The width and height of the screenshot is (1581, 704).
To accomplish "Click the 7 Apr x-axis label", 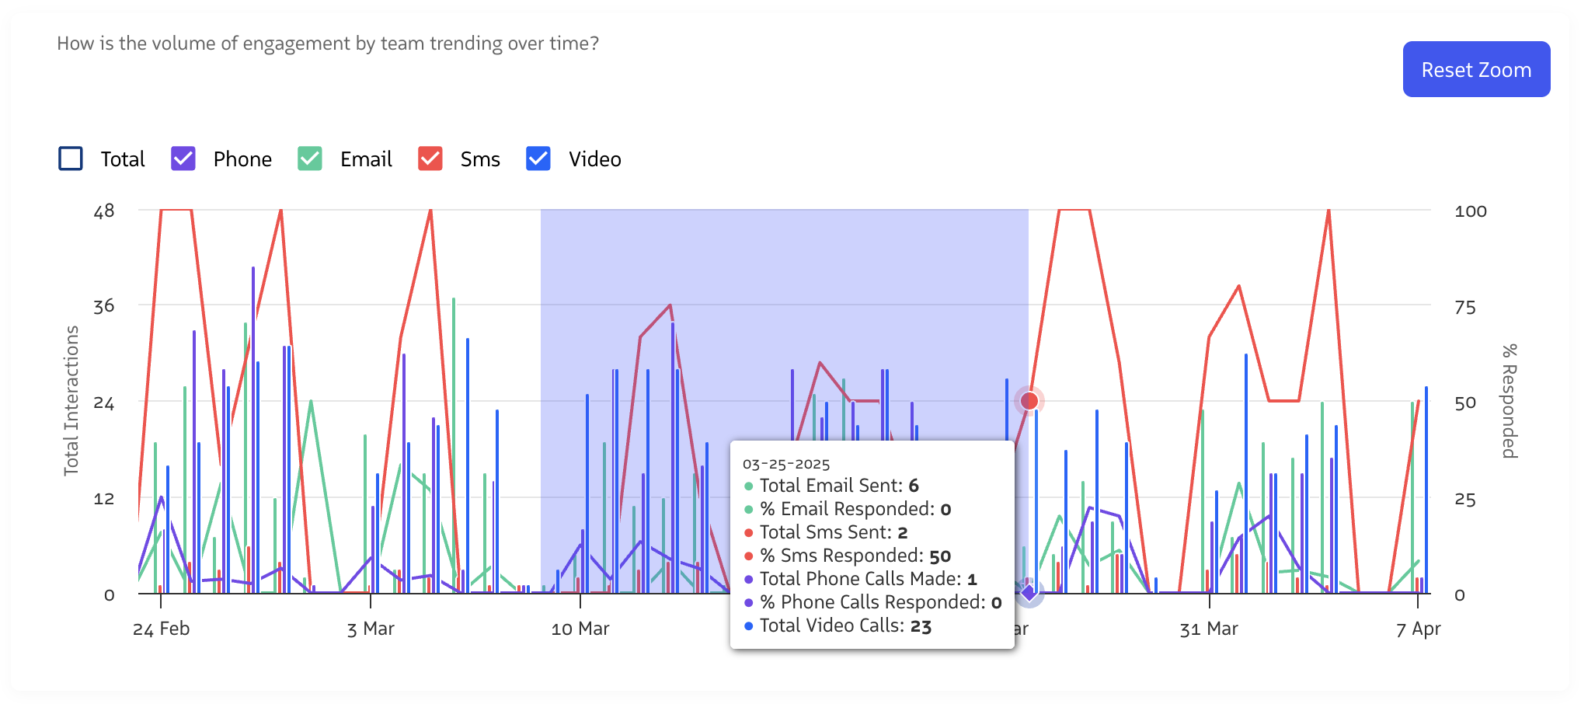I will coord(1418,629).
